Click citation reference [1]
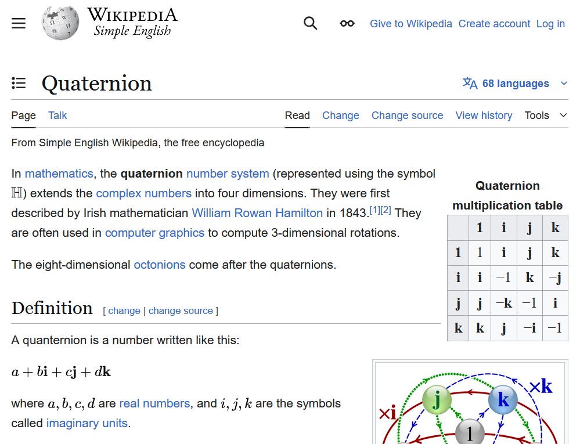This screenshot has width=580, height=444. 375,210
